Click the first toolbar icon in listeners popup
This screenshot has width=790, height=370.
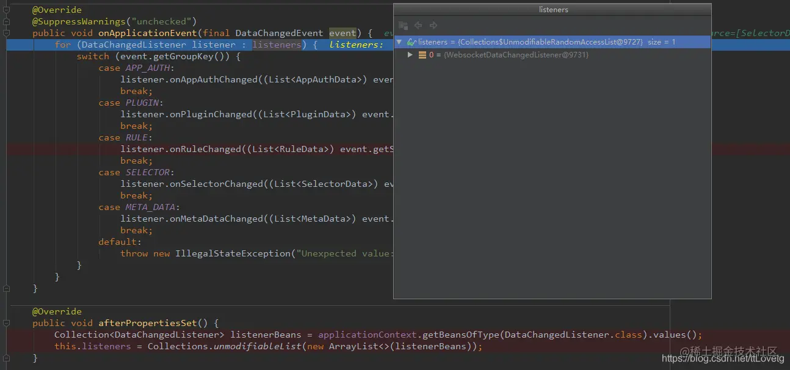click(x=403, y=25)
